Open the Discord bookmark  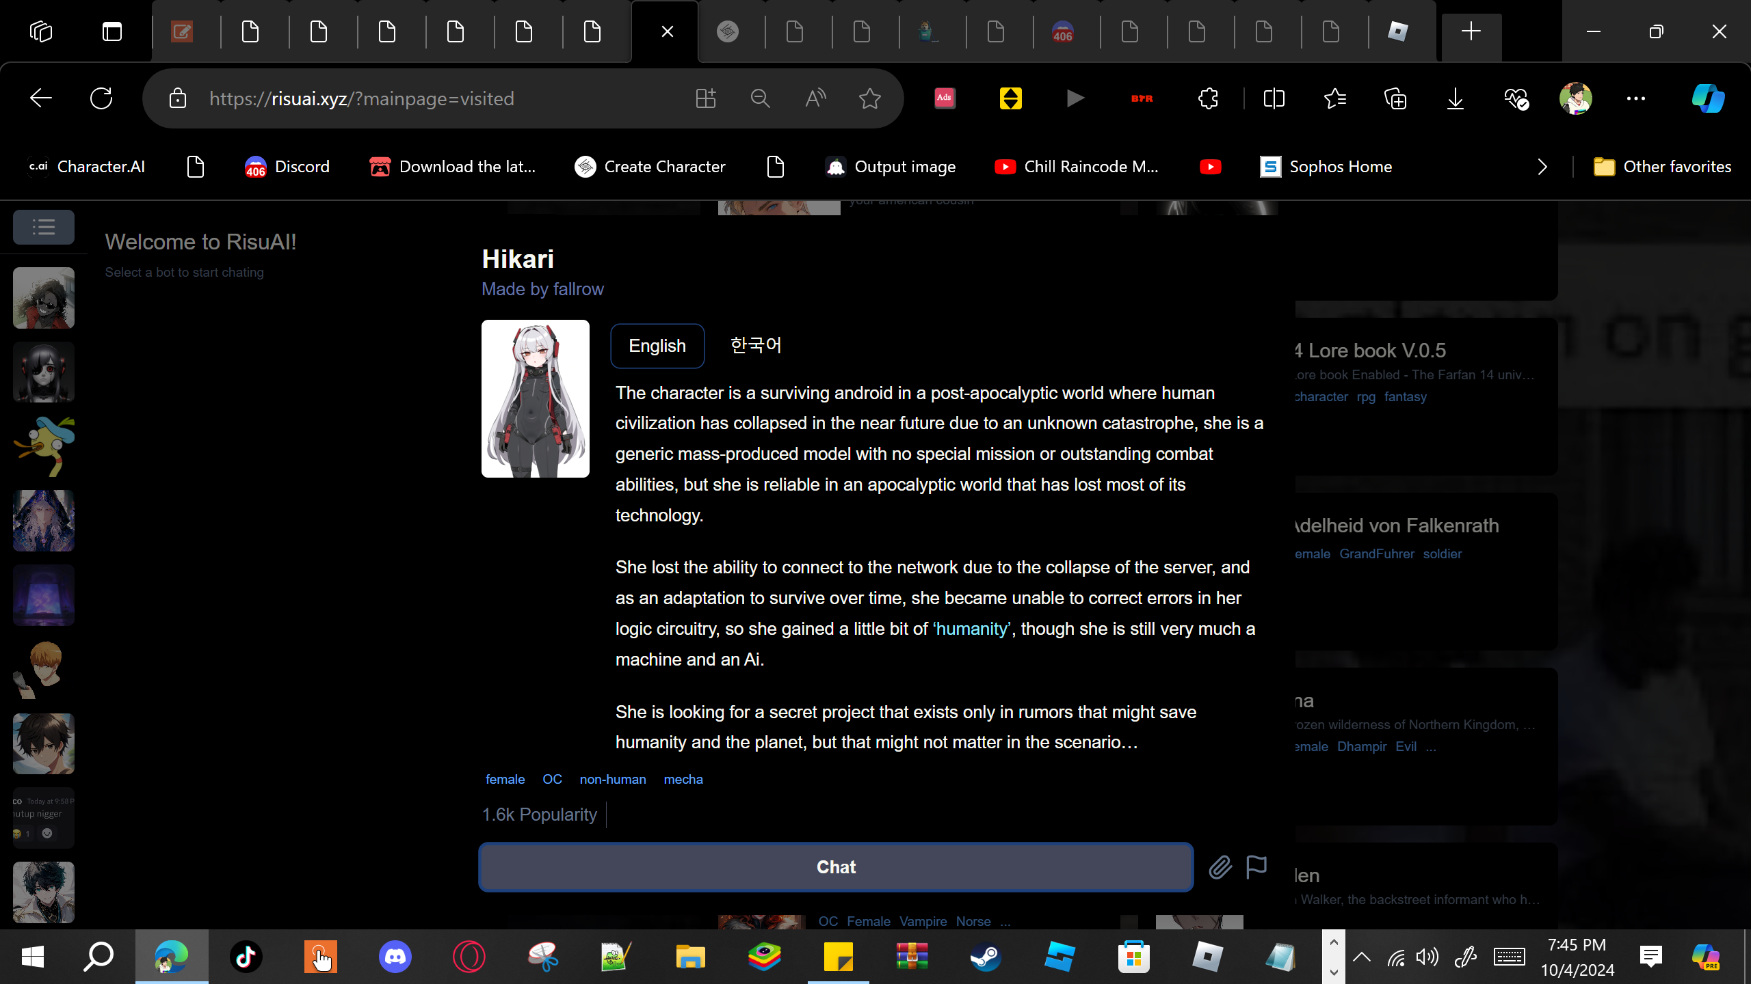pyautogui.click(x=287, y=167)
